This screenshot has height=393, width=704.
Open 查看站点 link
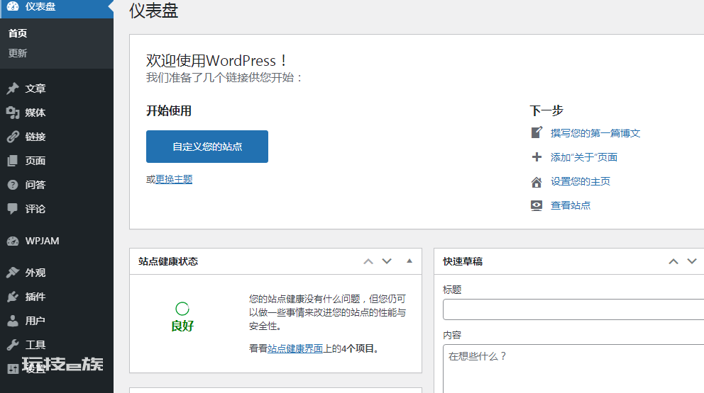(x=570, y=205)
